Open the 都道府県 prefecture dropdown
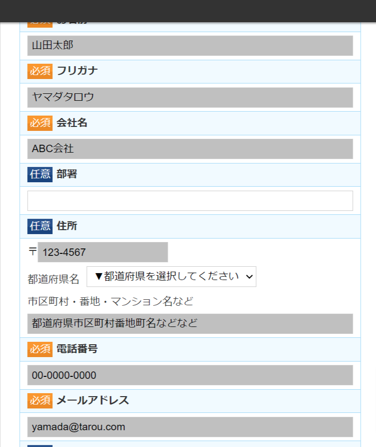This screenshot has width=376, height=447. [171, 277]
